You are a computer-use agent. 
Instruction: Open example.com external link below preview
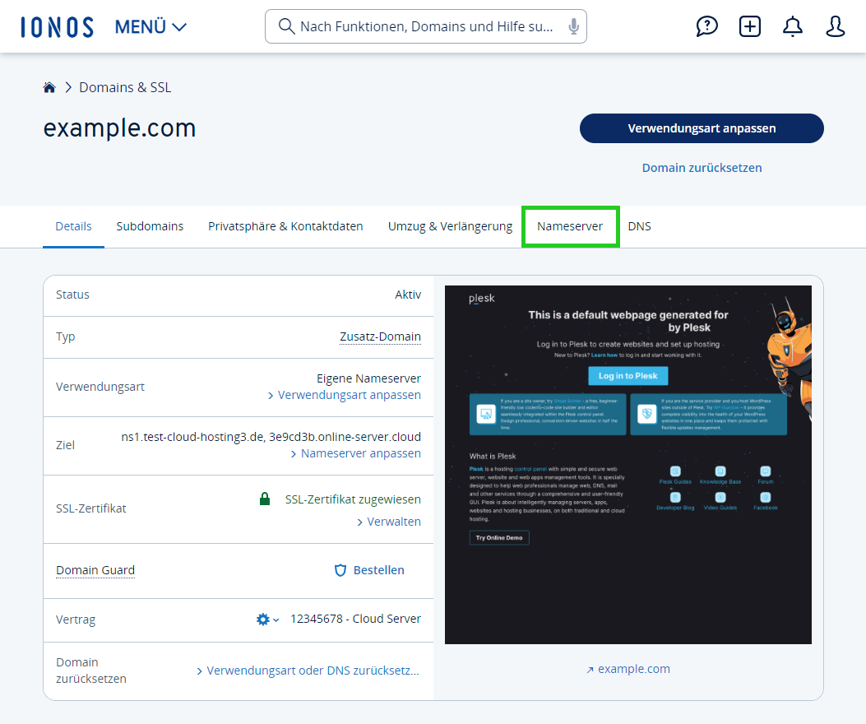pyautogui.click(x=634, y=669)
